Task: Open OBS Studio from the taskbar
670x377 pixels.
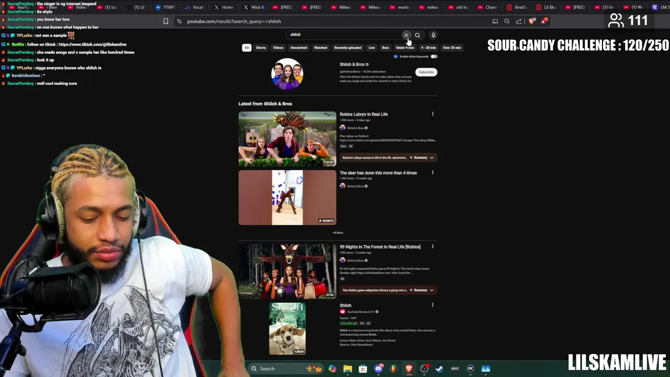Action: point(425,369)
